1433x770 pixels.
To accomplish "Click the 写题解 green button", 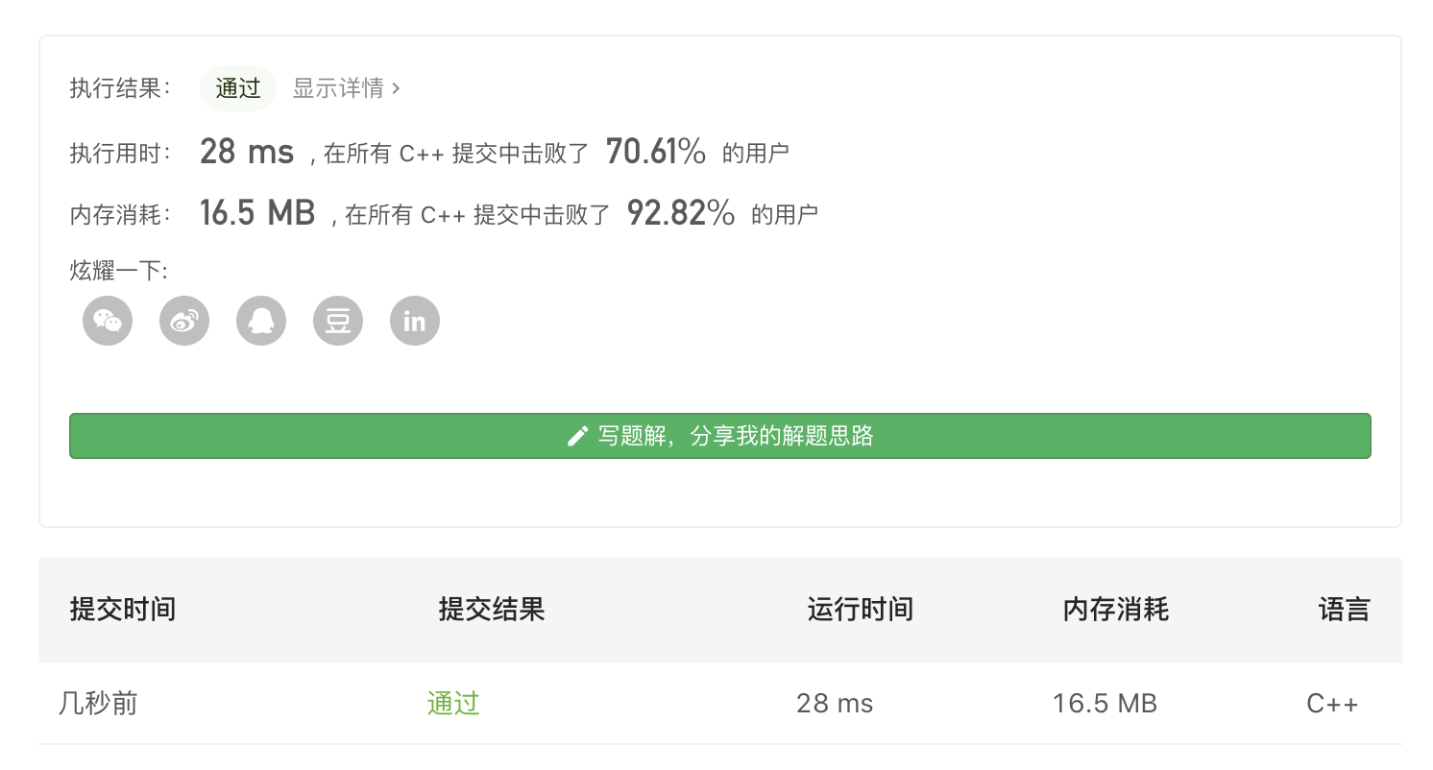I will (720, 436).
